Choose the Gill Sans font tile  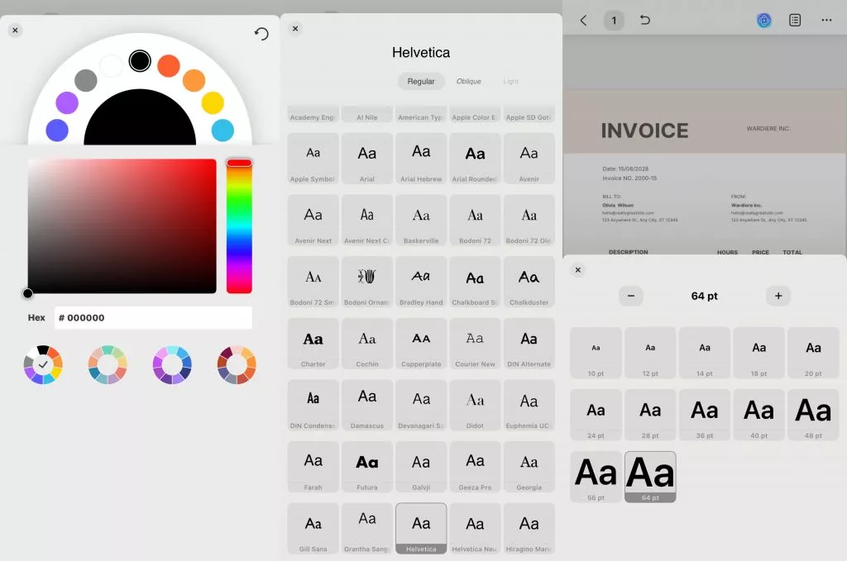313,529
